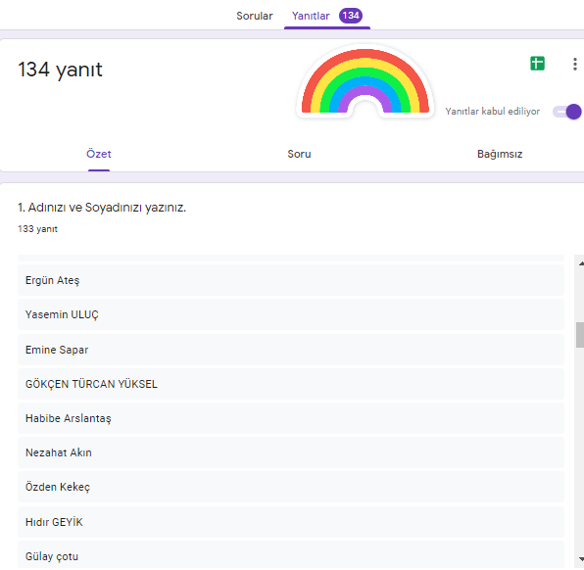Toggle the 'Yanıtlar kabul ediliyor' switch

pyautogui.click(x=567, y=112)
